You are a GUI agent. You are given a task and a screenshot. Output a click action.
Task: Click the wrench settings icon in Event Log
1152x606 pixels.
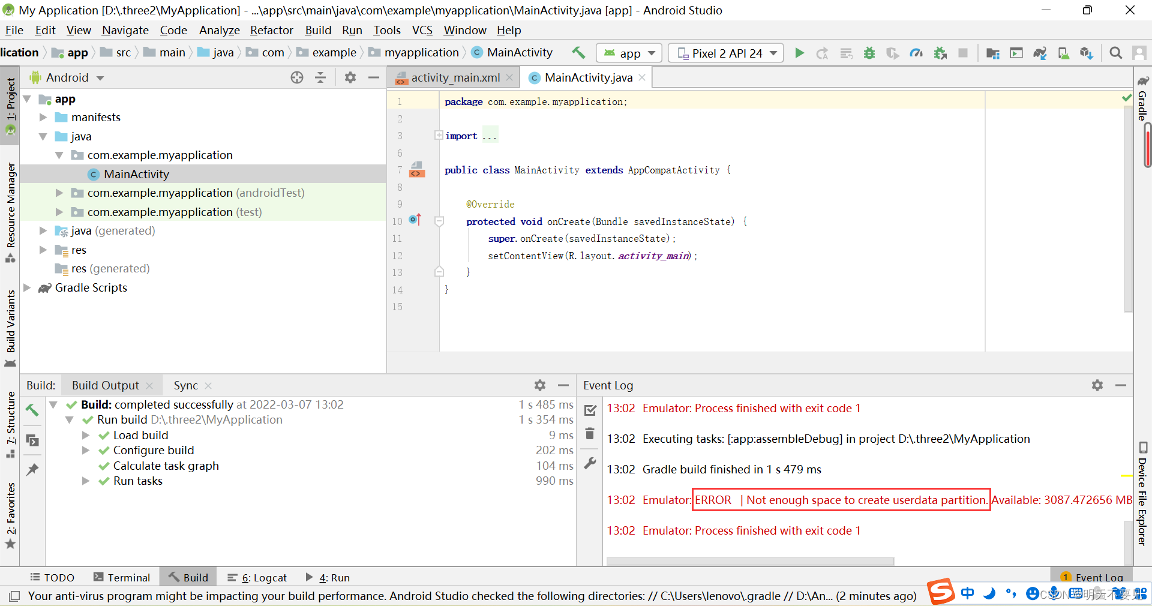(x=590, y=463)
